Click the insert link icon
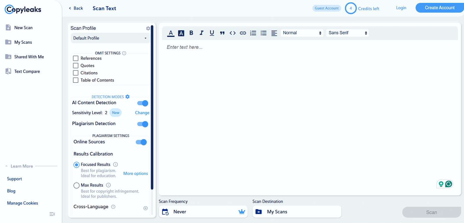464x223 pixels. (x=243, y=33)
